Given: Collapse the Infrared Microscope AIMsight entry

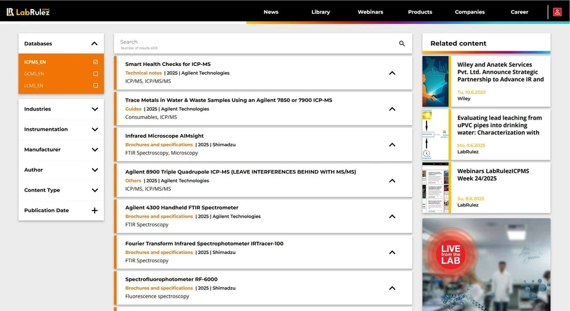Looking at the screenshot, I should pos(392,144).
